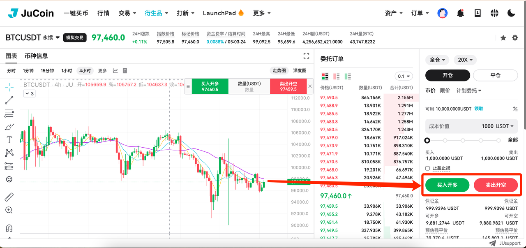Expand chart to fullscreen
Image resolution: width=526 pixels, height=248 pixels.
click(x=306, y=56)
